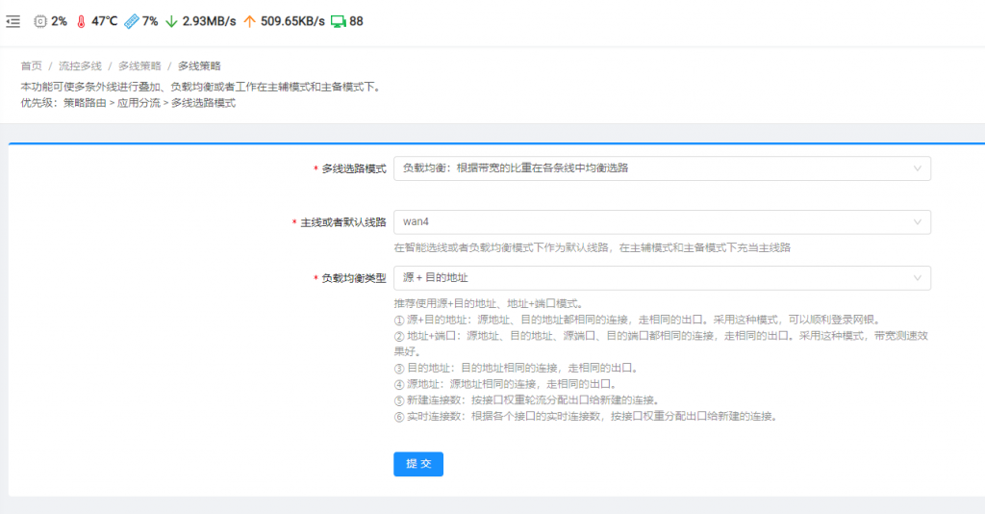Image resolution: width=985 pixels, height=514 pixels.
Task: Click the green download arrow icon
Action: pyautogui.click(x=171, y=20)
